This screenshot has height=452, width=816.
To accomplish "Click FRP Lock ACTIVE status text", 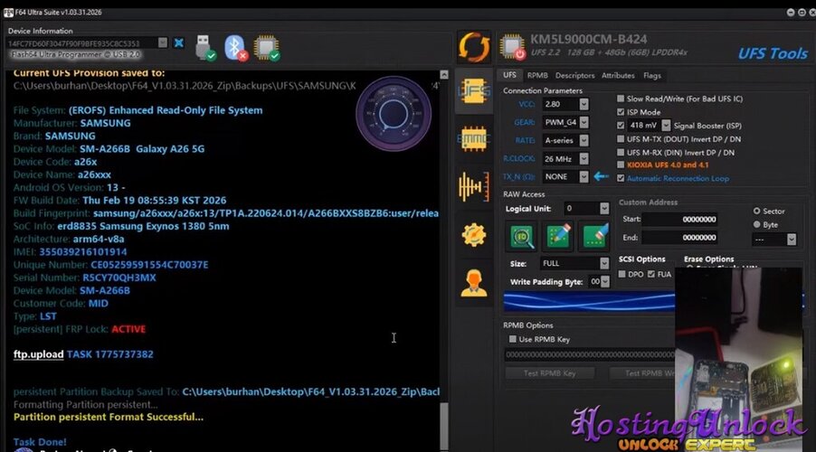I will pyautogui.click(x=128, y=329).
